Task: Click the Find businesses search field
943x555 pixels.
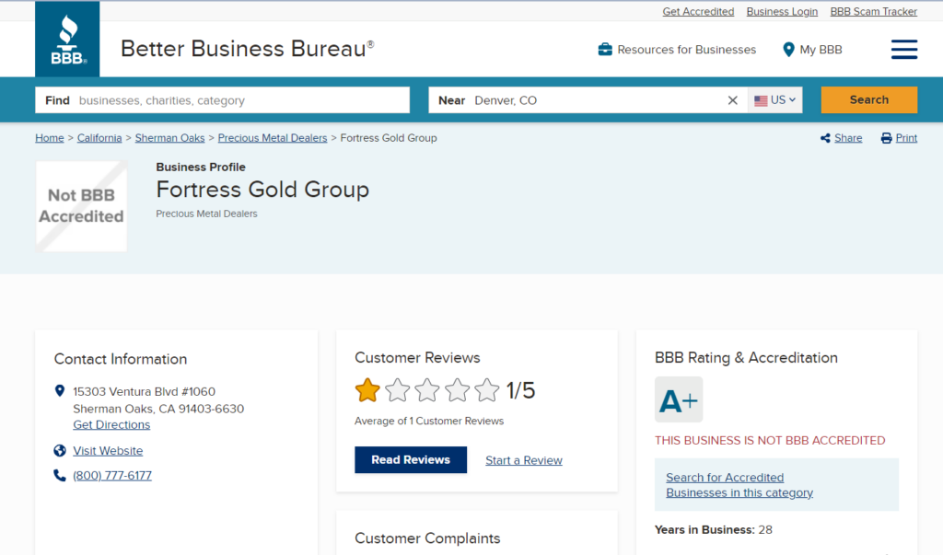Action: tap(223, 100)
